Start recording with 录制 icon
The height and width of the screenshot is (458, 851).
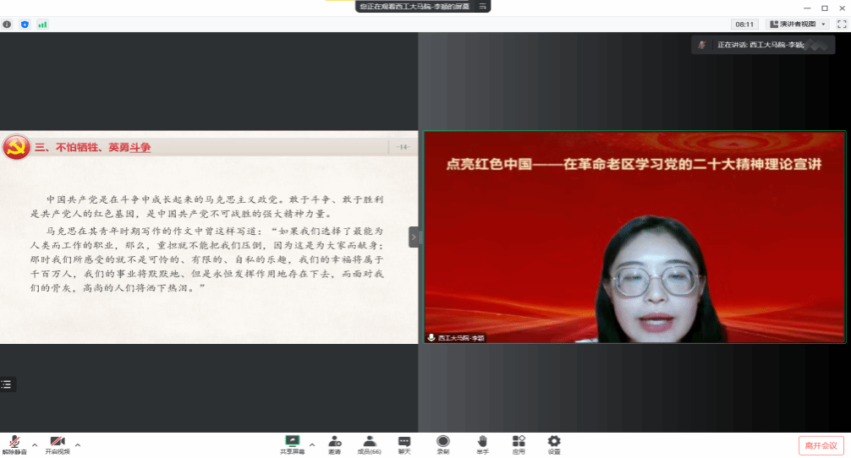point(442,444)
